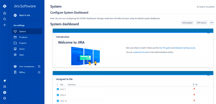Open issue key AAA-8

(x=63, y=95)
